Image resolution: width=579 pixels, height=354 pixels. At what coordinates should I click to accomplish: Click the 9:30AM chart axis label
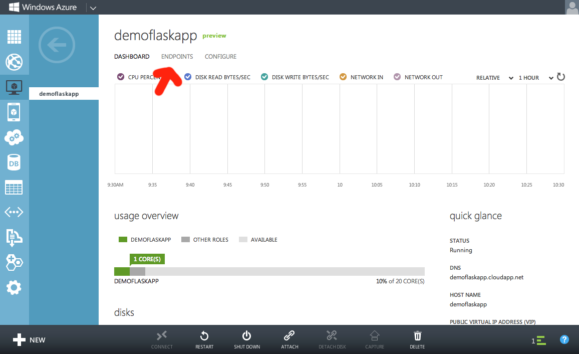115,185
